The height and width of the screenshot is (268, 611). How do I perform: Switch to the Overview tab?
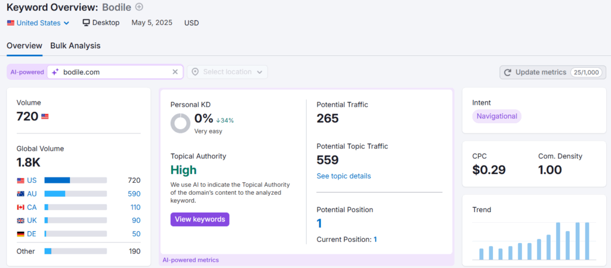point(24,46)
